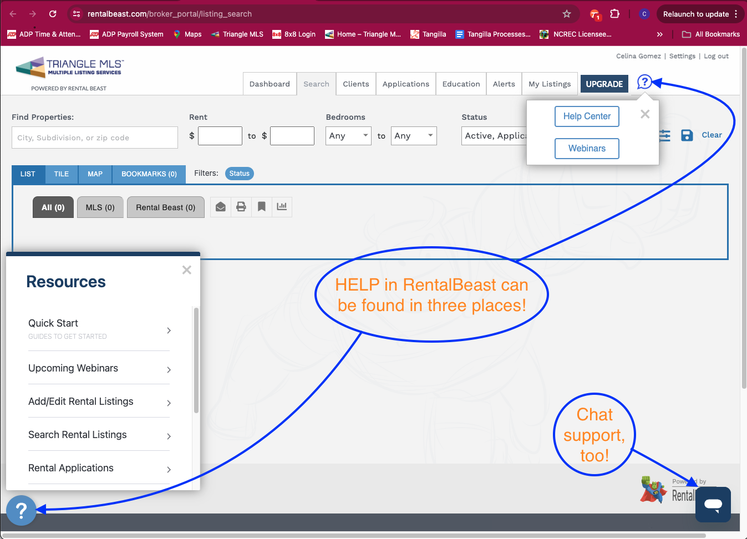Click the help question mark icon beside UPGRADE

(x=644, y=83)
